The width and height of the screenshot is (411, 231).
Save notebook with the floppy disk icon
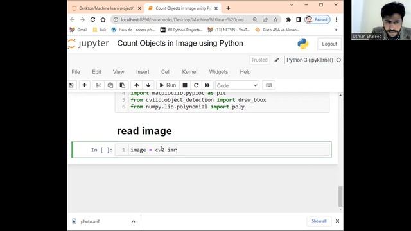pyautogui.click(x=71, y=85)
